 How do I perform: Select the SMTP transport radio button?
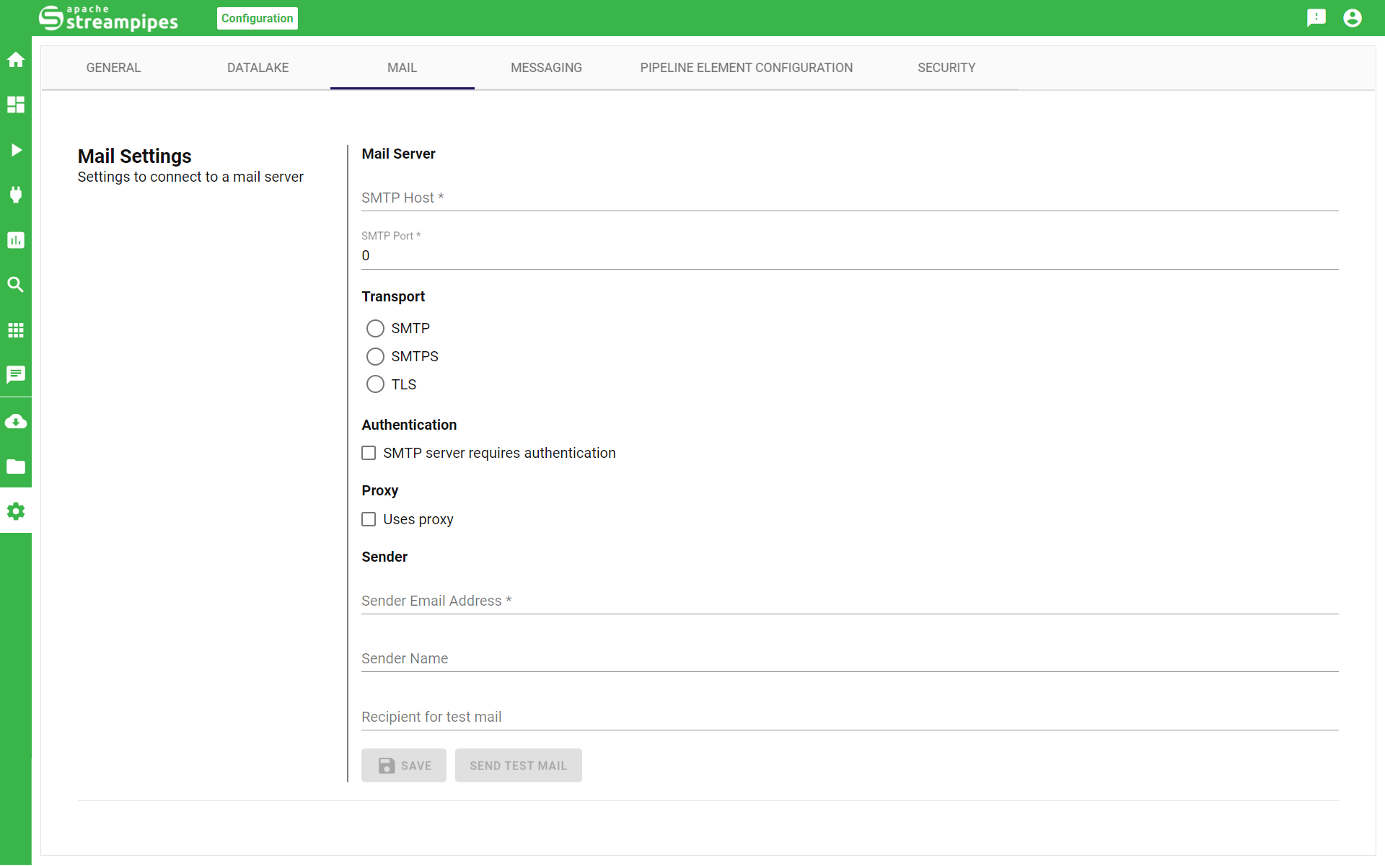(x=374, y=328)
